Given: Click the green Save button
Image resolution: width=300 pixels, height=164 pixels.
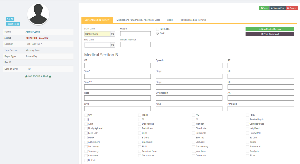Looking at the screenshot, I should tap(264, 8).
